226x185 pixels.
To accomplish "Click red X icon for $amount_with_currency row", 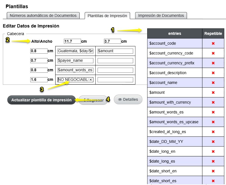I will pos(213,102).
